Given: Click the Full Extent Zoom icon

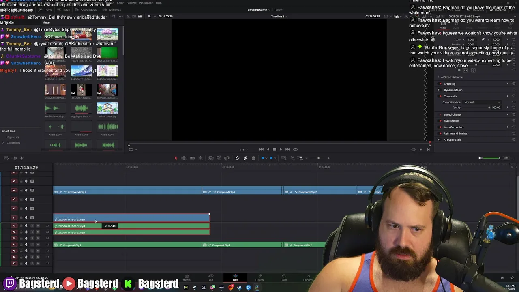Looking at the screenshot, I should point(284,158).
